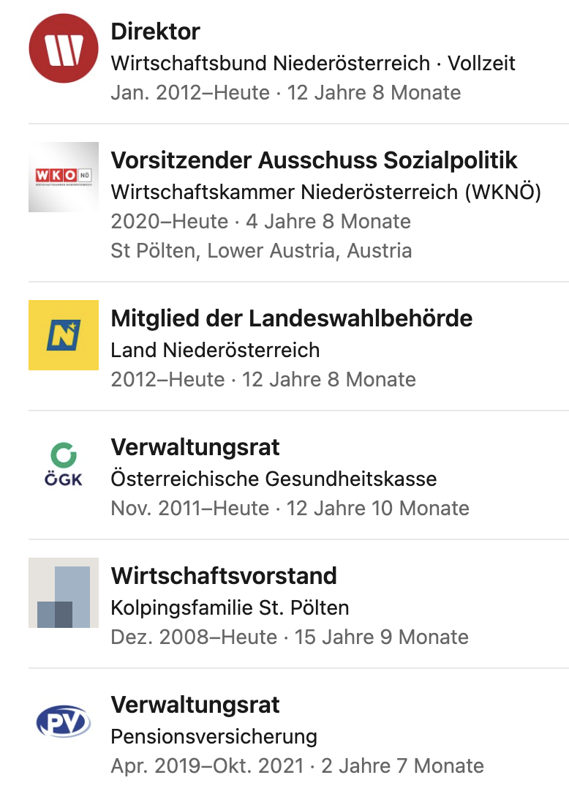Open the Direktor position title
569x805 pixels.
[x=156, y=31]
